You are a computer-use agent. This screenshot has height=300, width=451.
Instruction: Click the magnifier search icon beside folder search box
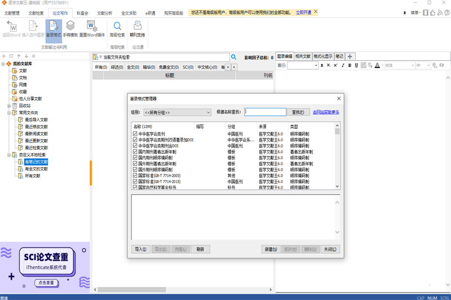click(234, 57)
